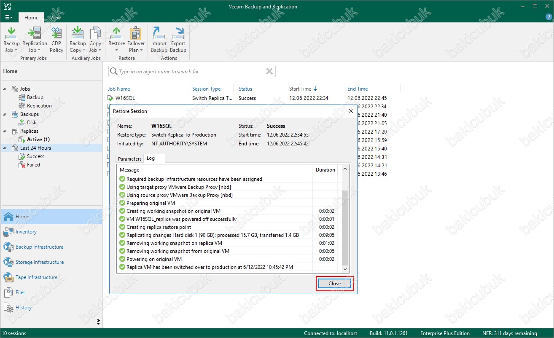Open the Storage Infrastructure view
554x338 pixels.
(51, 262)
